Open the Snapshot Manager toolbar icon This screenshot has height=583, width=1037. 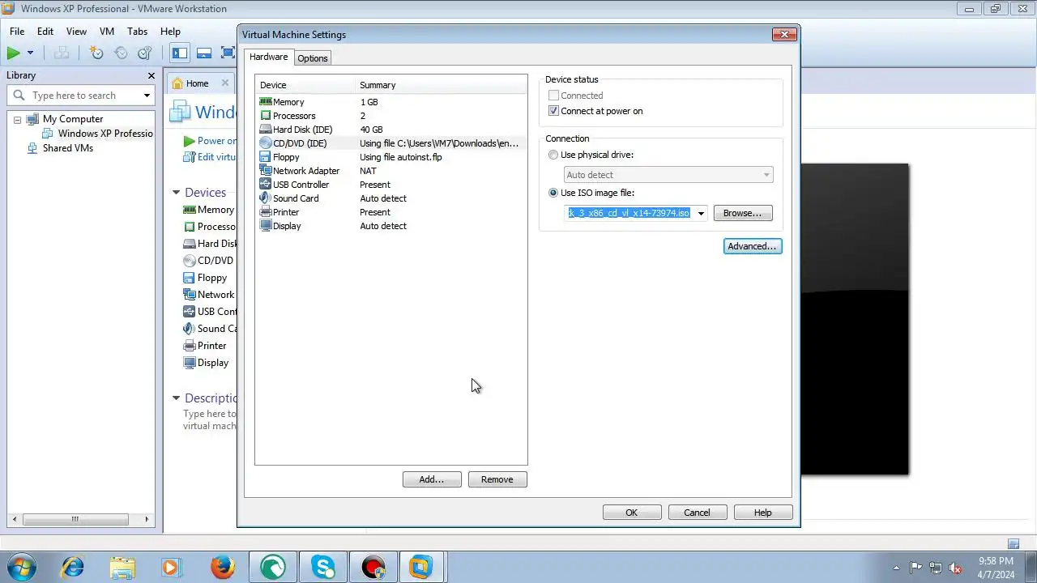145,53
